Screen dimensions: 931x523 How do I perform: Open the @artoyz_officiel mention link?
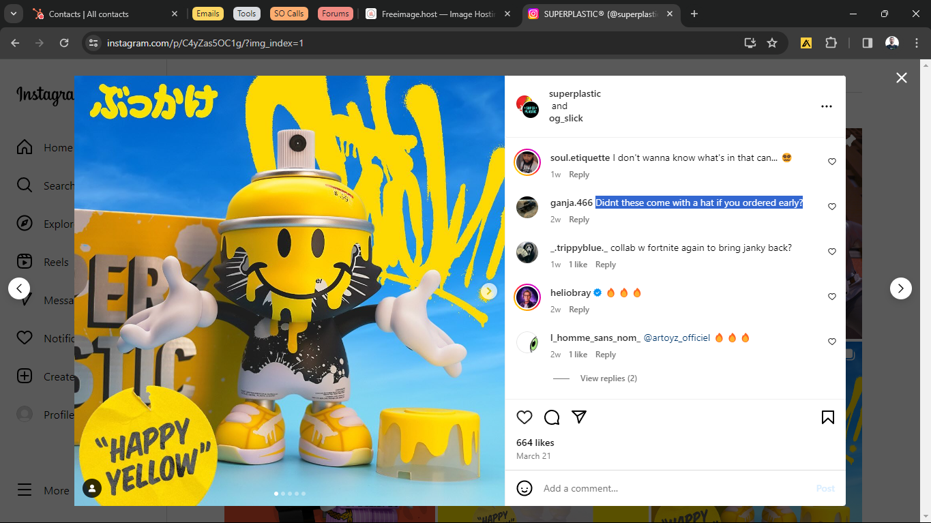[677, 338]
